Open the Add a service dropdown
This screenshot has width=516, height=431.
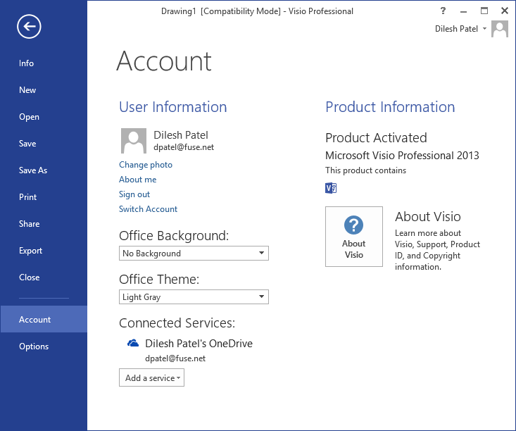pyautogui.click(x=152, y=377)
